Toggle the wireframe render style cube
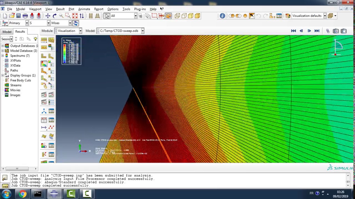The image size is (355, 199). (177, 16)
